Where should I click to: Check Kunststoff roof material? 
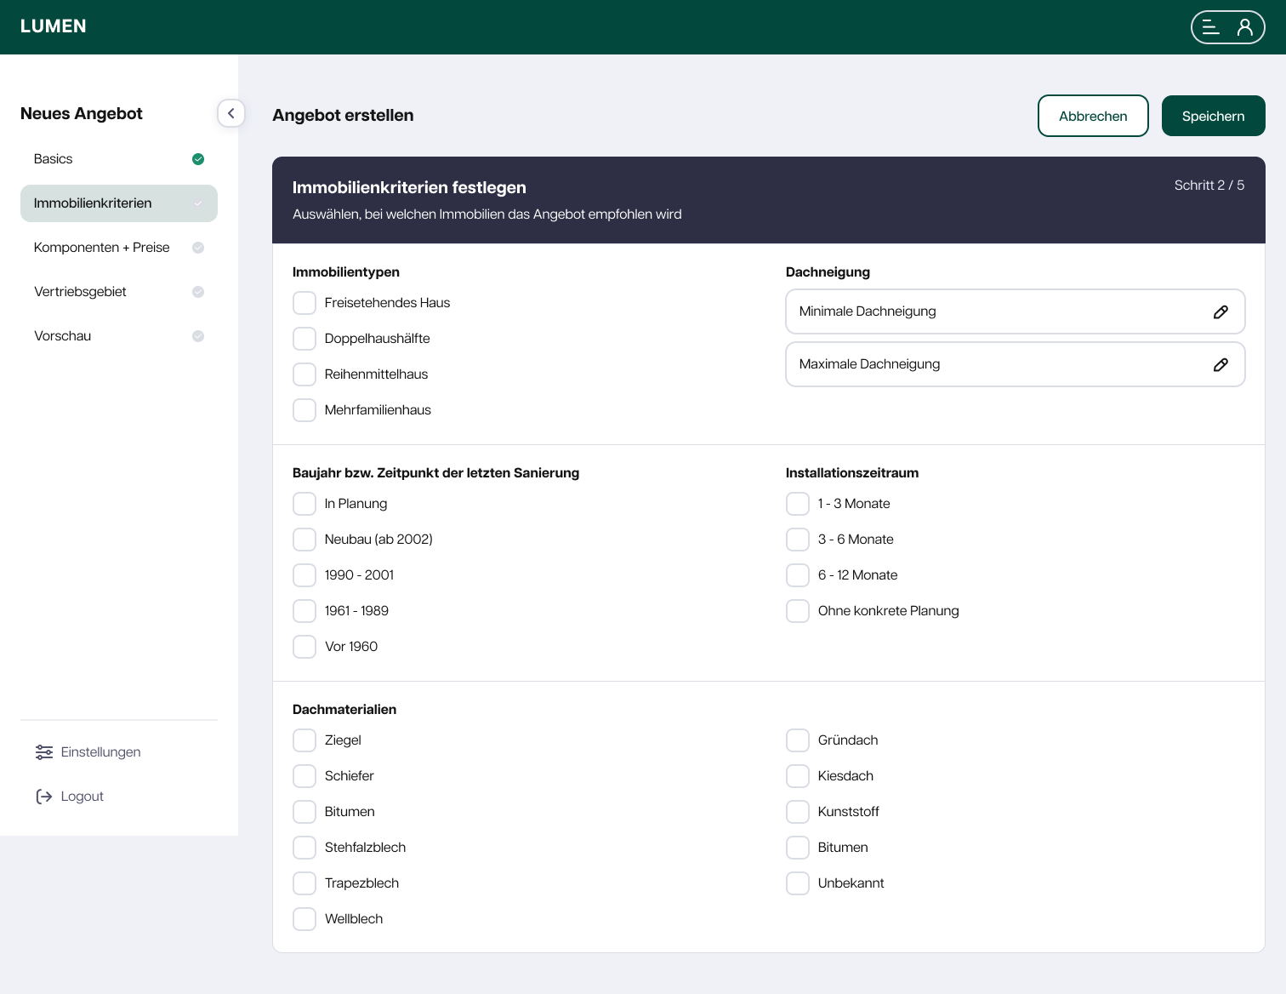[798, 812]
